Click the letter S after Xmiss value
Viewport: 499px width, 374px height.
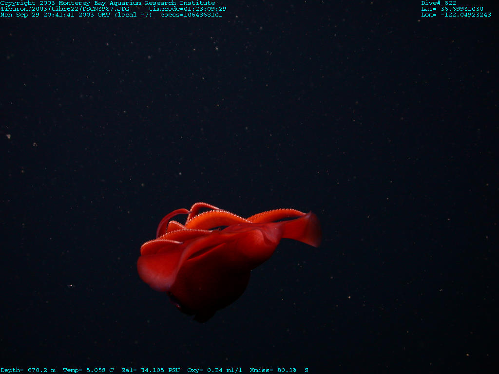click(307, 370)
